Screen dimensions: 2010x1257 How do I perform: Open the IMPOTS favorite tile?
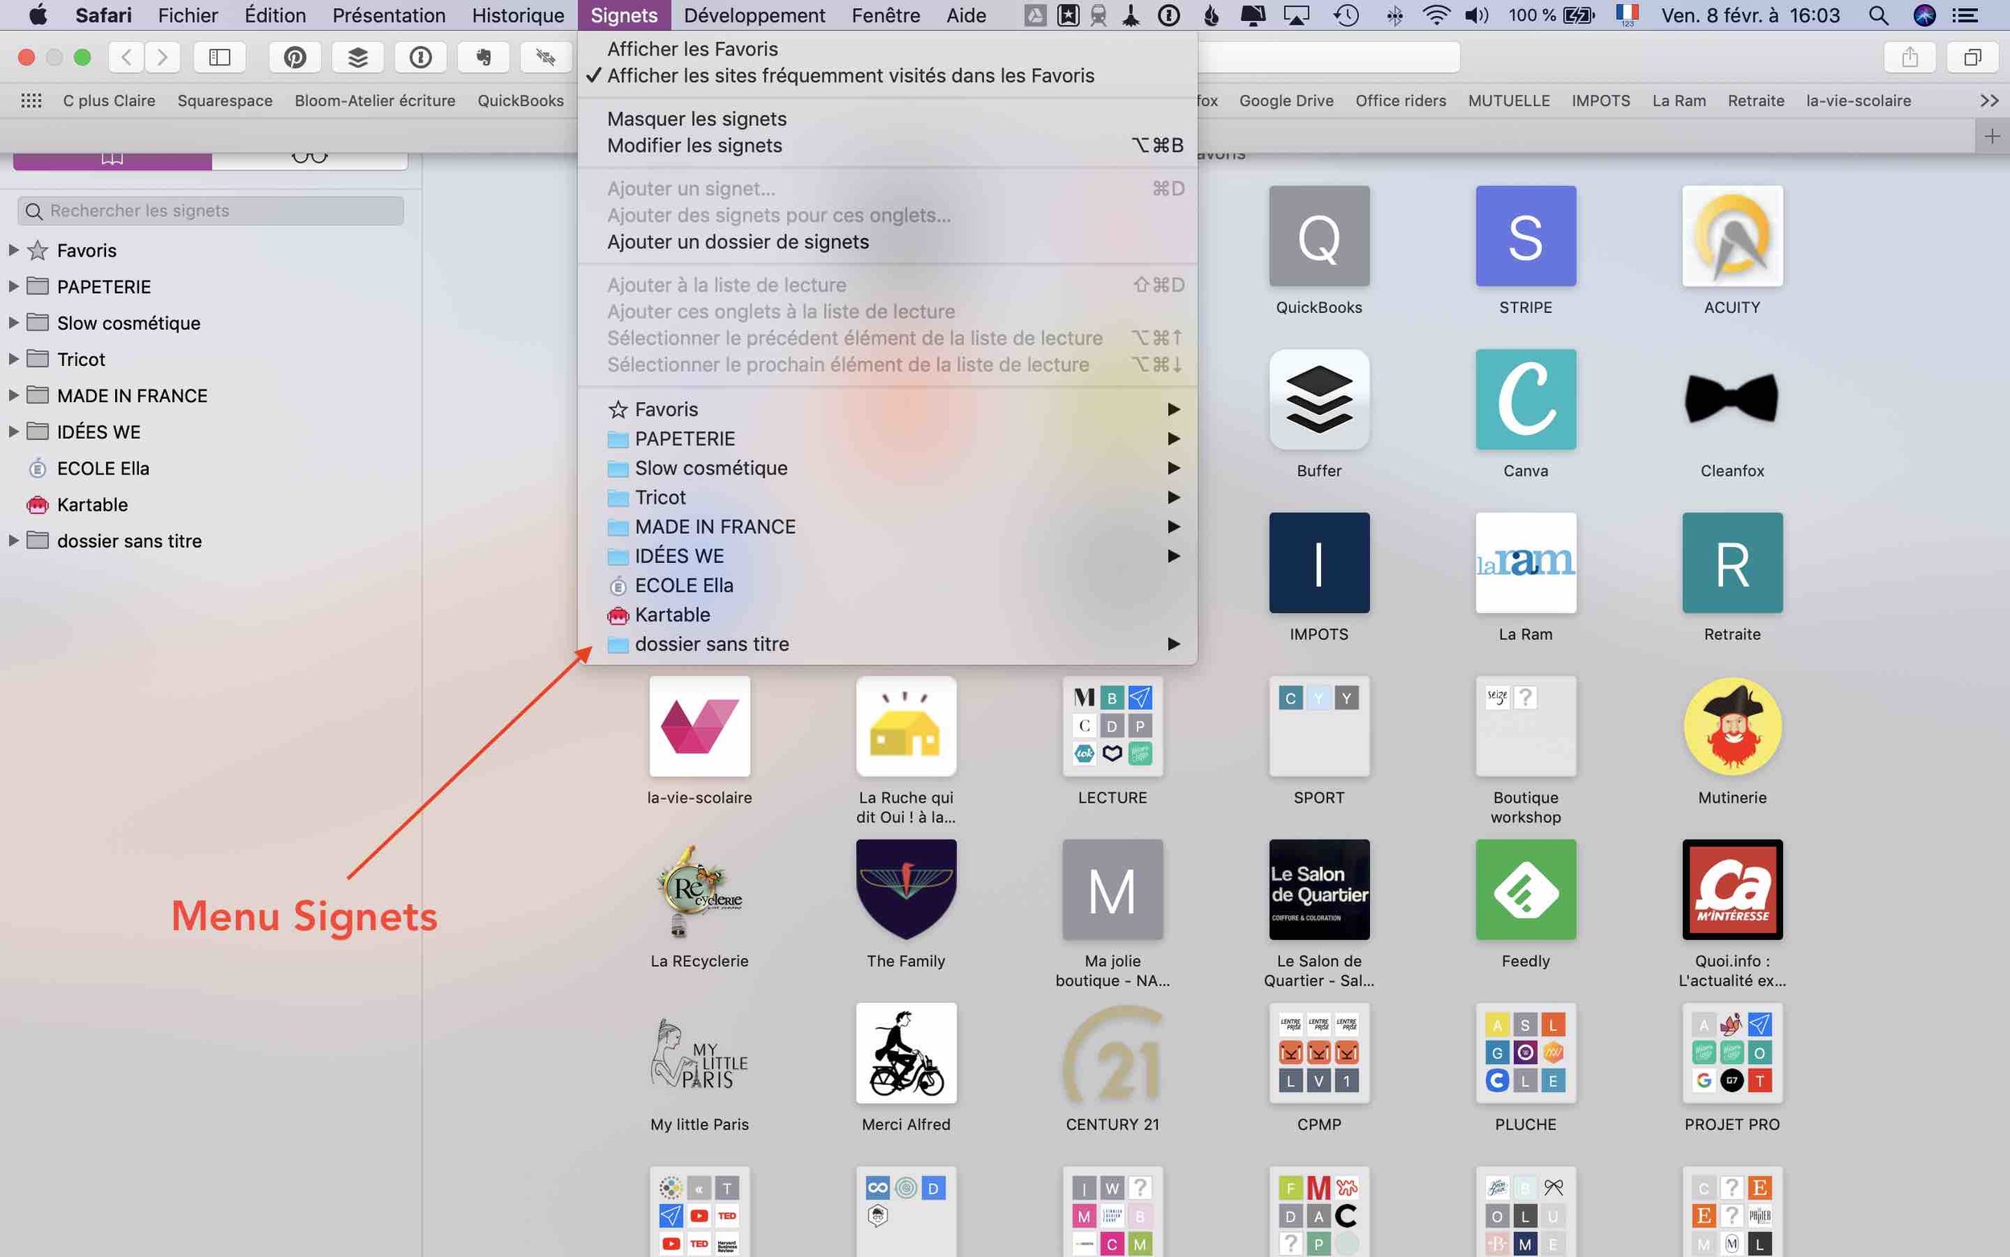point(1319,563)
